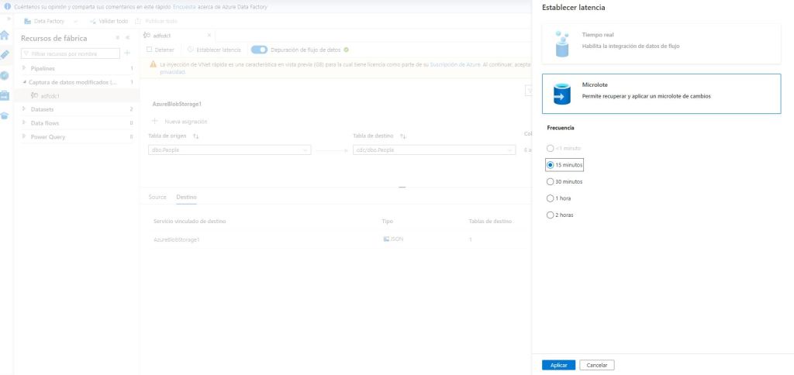Click the Author pencil icon in sidebar
Image resolution: width=794 pixels, height=375 pixels.
pyautogui.click(x=5, y=55)
